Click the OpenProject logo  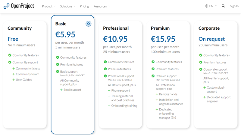click(x=19, y=6)
